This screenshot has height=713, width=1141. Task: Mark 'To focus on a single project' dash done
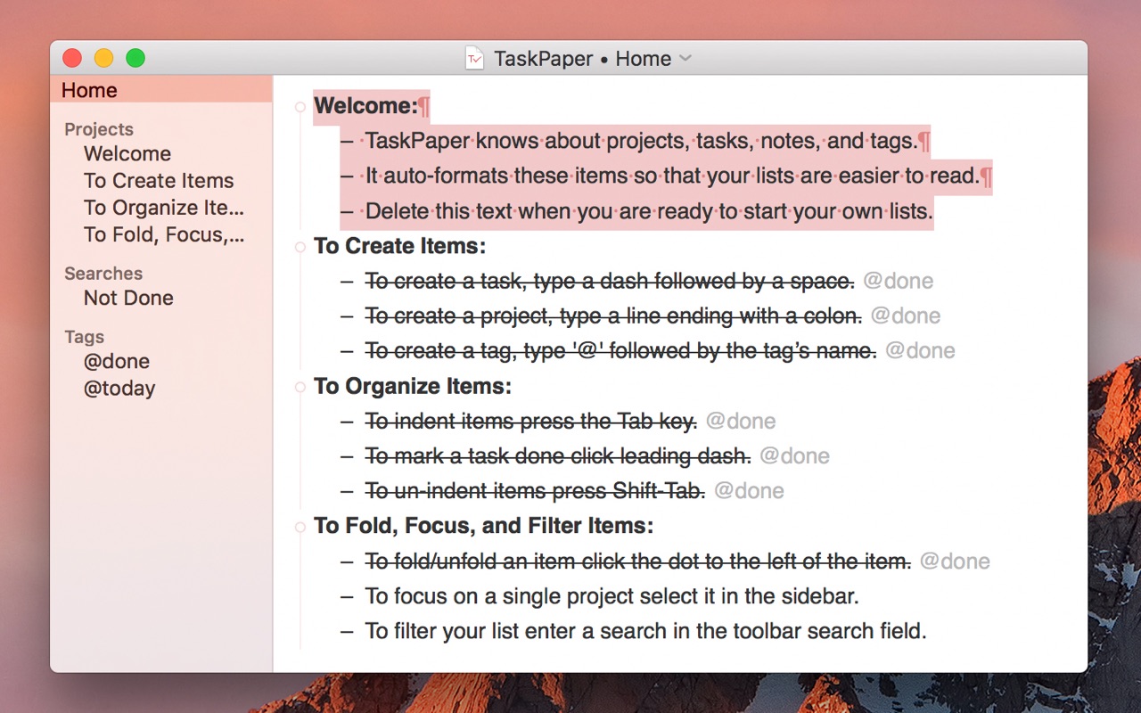click(x=348, y=596)
